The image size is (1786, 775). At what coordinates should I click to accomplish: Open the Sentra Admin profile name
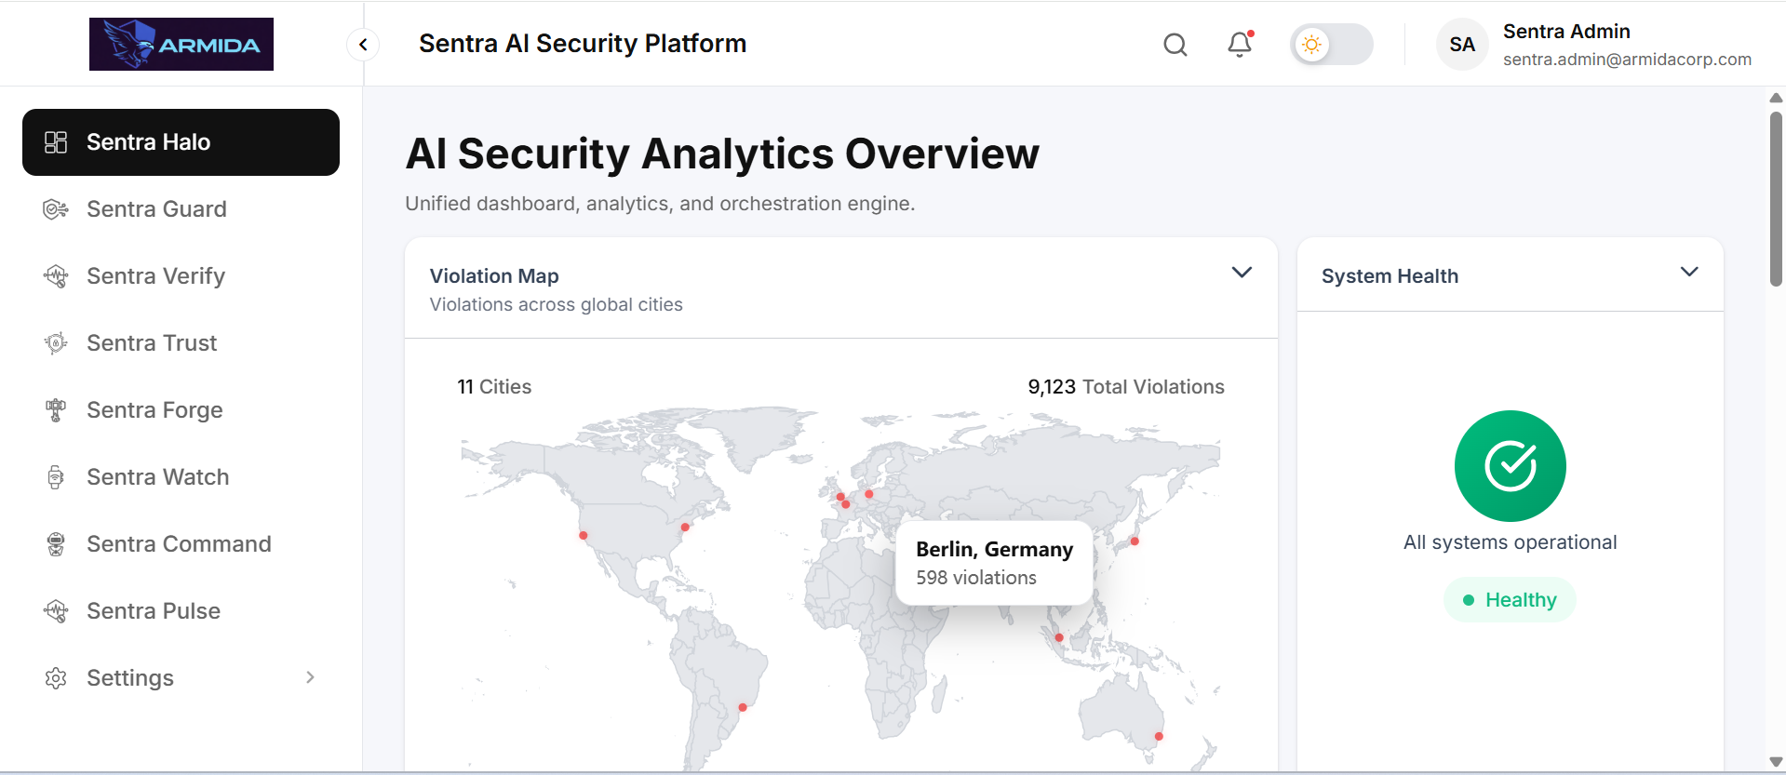(1566, 32)
